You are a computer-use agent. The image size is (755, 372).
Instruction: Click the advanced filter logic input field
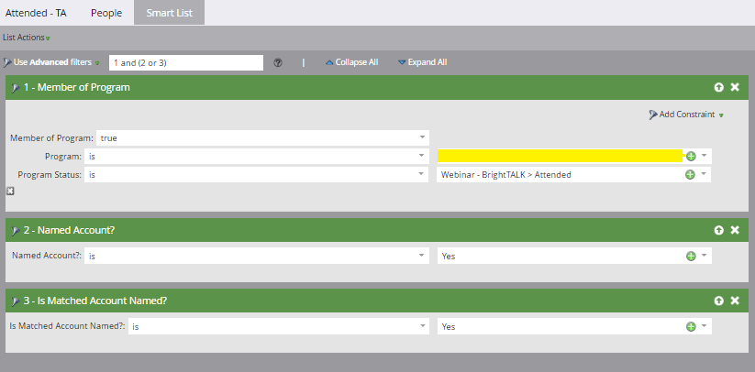(x=185, y=62)
